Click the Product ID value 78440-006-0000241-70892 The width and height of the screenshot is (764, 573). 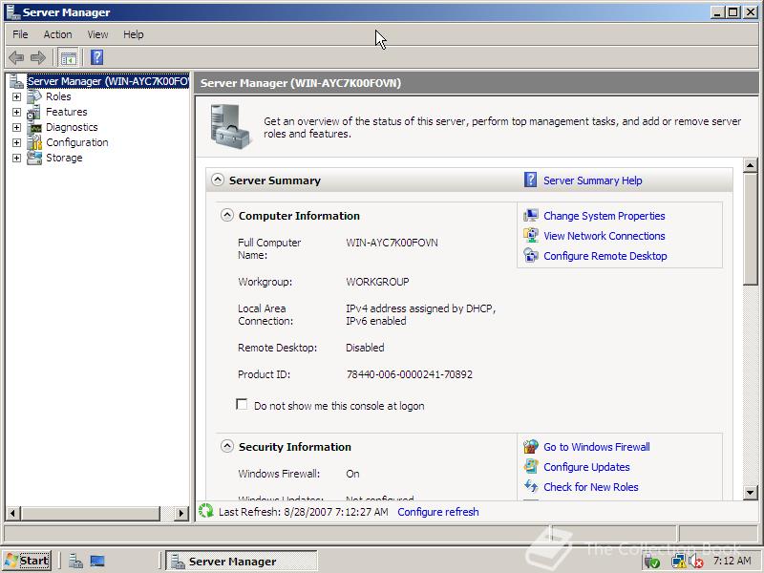tap(410, 374)
